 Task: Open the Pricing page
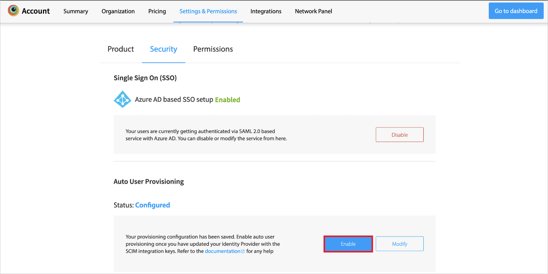click(157, 11)
